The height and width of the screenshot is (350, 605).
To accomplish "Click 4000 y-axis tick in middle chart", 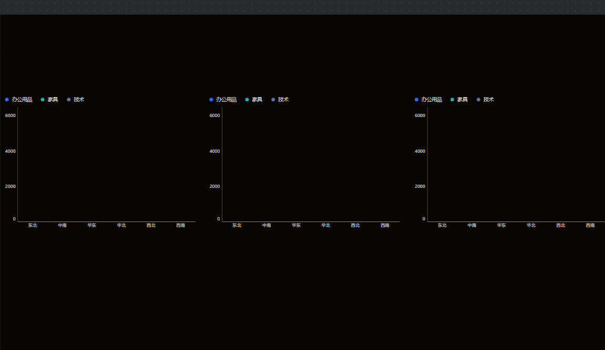I will click(215, 151).
